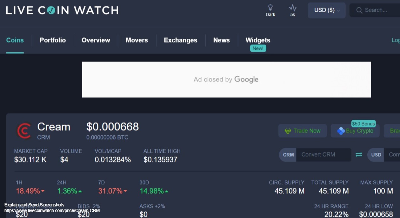Click the $0.000668 price value
The width and height of the screenshot is (400, 218).
point(113,127)
